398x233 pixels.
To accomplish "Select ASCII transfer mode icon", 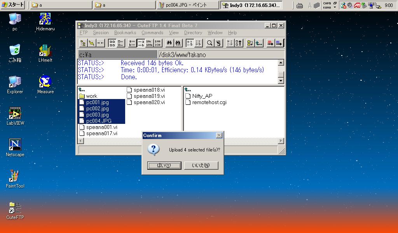I will (x=269, y=43).
